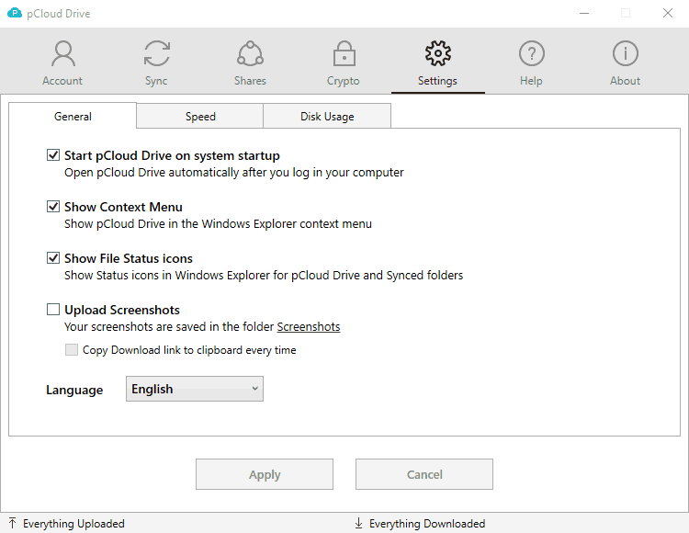This screenshot has width=689, height=533.
Task: Click the Synced folders status icons description
Action: [264, 275]
